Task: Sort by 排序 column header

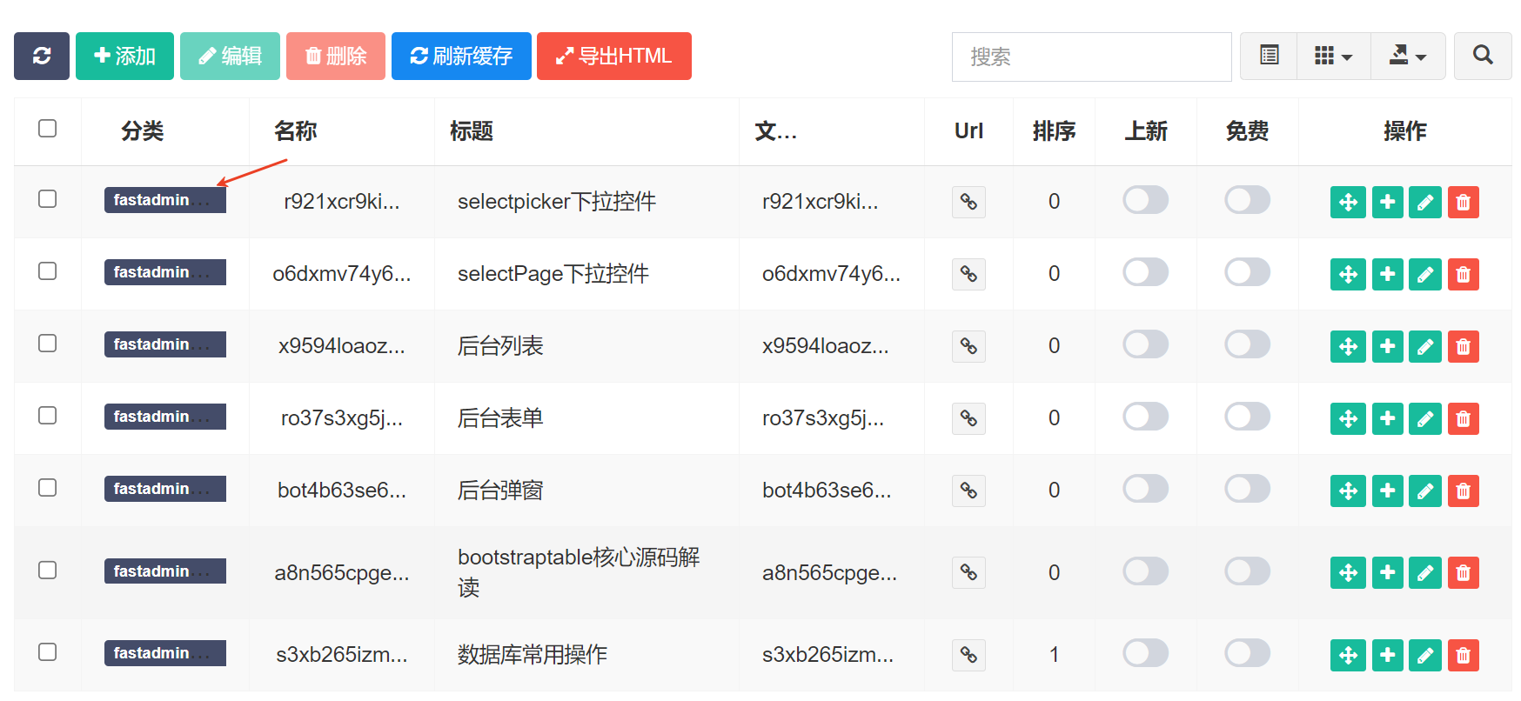Action: click(x=1054, y=131)
